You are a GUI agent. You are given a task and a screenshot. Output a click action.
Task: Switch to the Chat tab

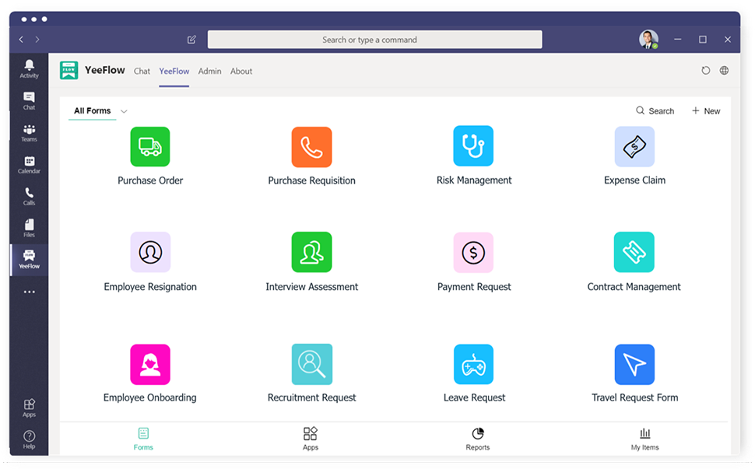(x=142, y=72)
